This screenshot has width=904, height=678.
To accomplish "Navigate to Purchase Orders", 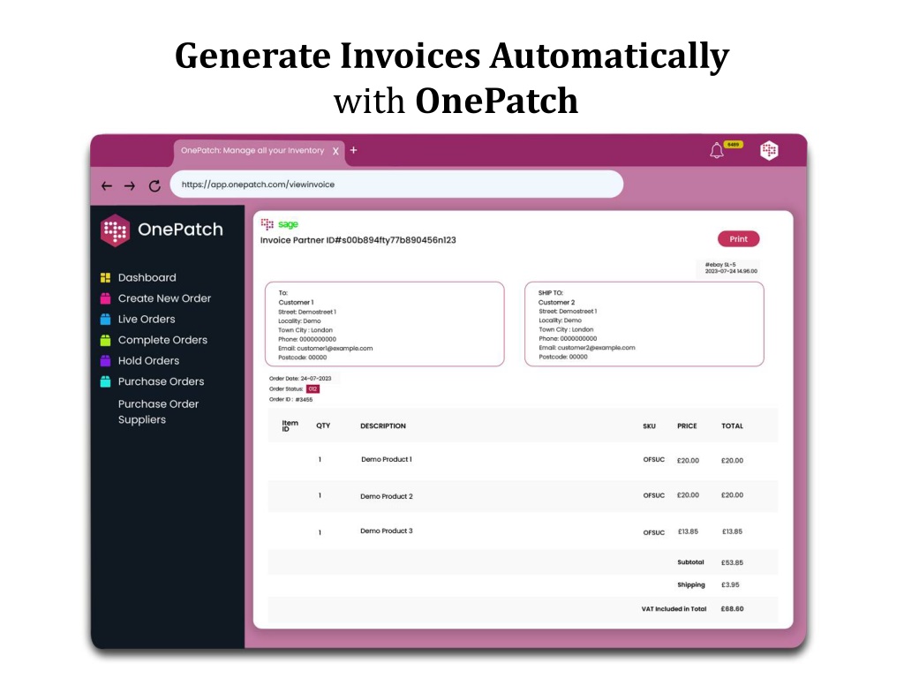I will coord(161,381).
